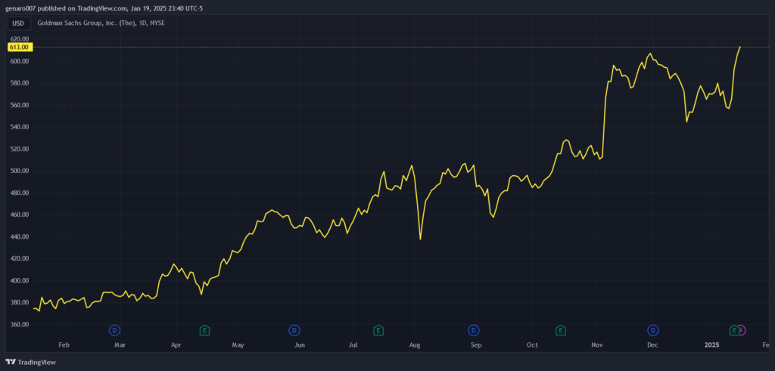Select the earnings marker in mid-July
The width and height of the screenshot is (775, 371).
click(x=378, y=330)
